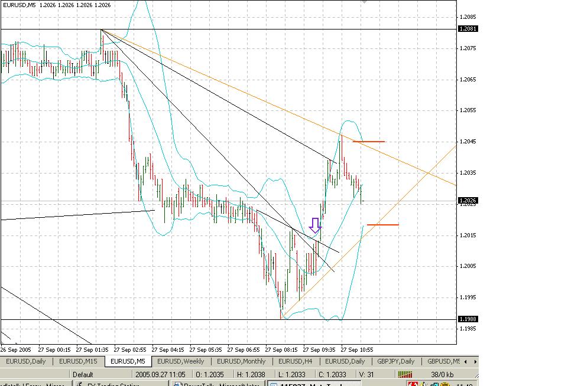The height and width of the screenshot is (386, 568).
Task: Click the 27 Sep 02:55 time label
Action: [129, 350]
